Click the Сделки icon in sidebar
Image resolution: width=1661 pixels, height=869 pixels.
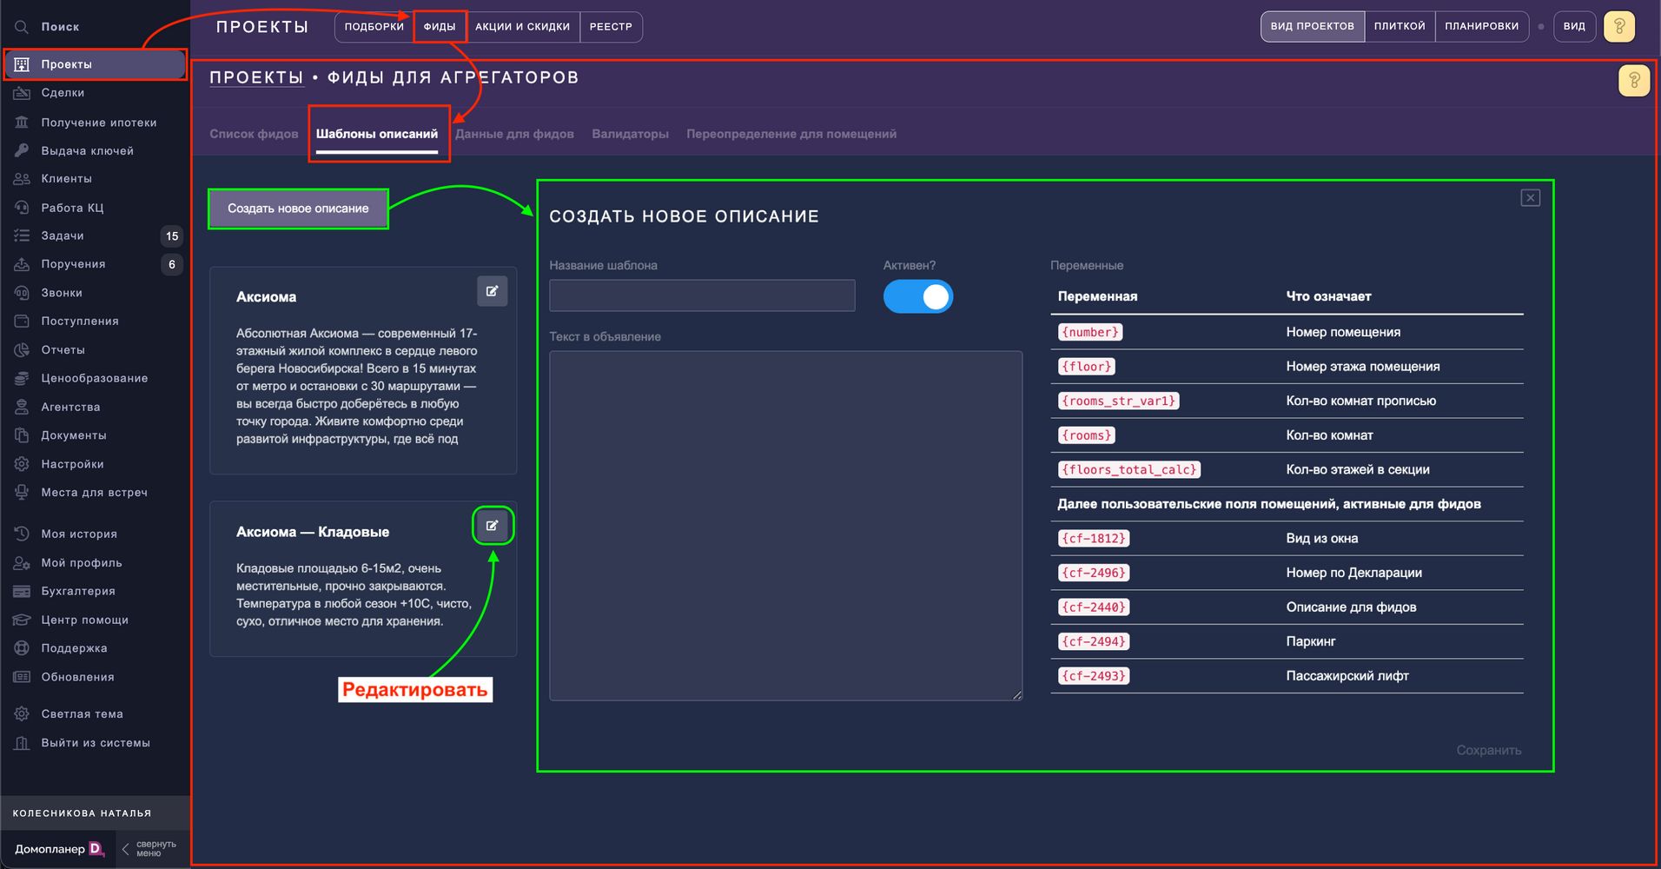pyautogui.click(x=22, y=93)
